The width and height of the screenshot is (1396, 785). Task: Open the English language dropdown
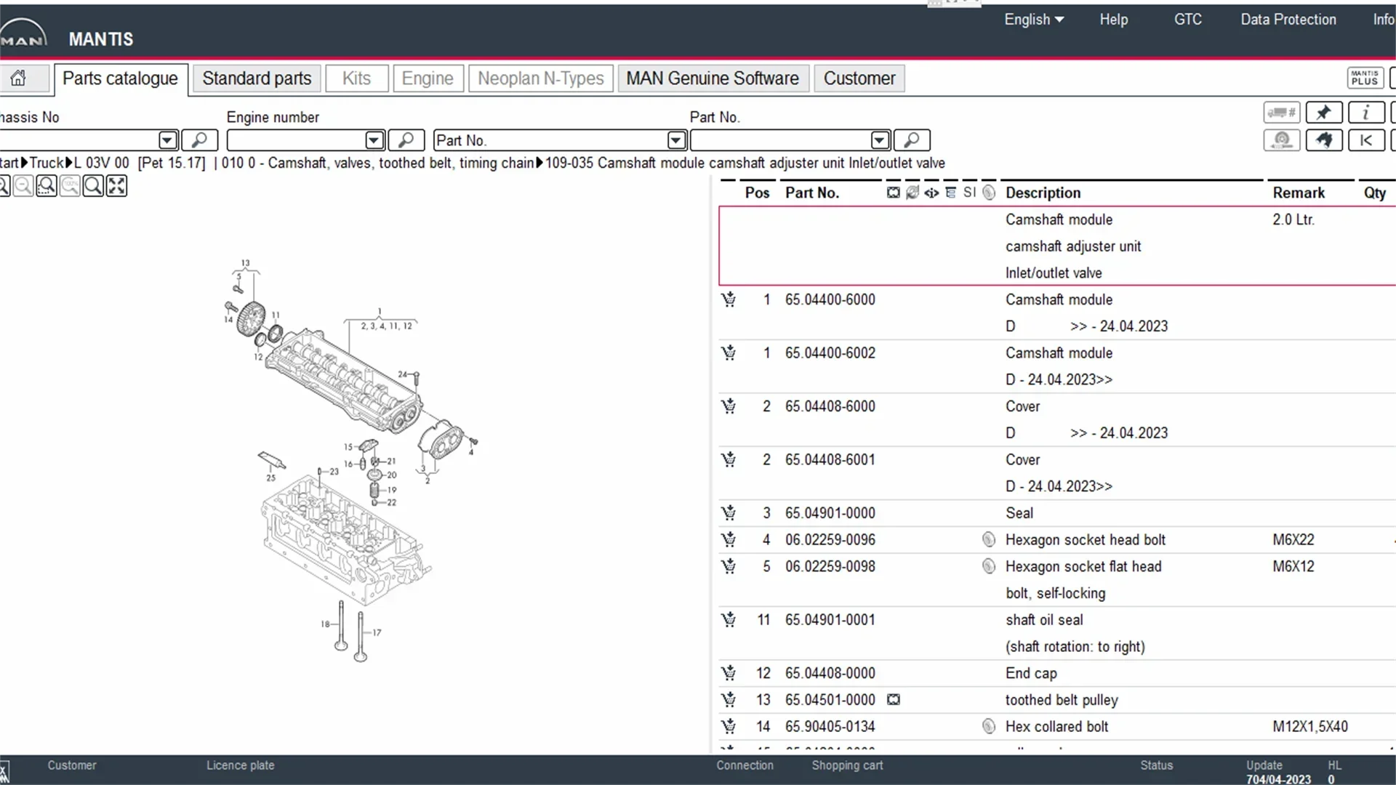click(1033, 20)
